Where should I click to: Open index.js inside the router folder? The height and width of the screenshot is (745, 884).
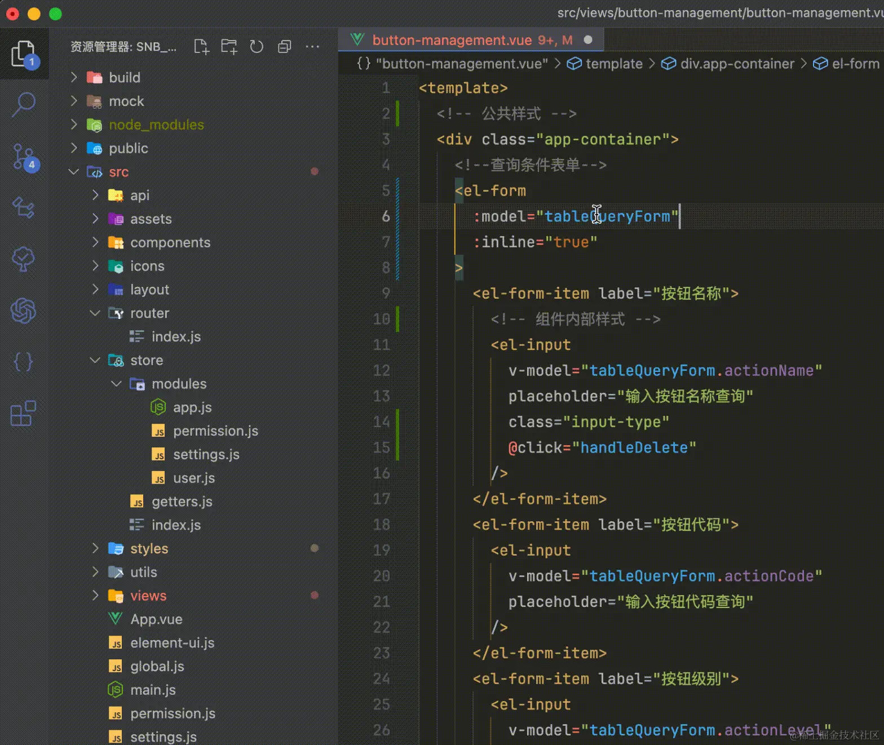176,336
